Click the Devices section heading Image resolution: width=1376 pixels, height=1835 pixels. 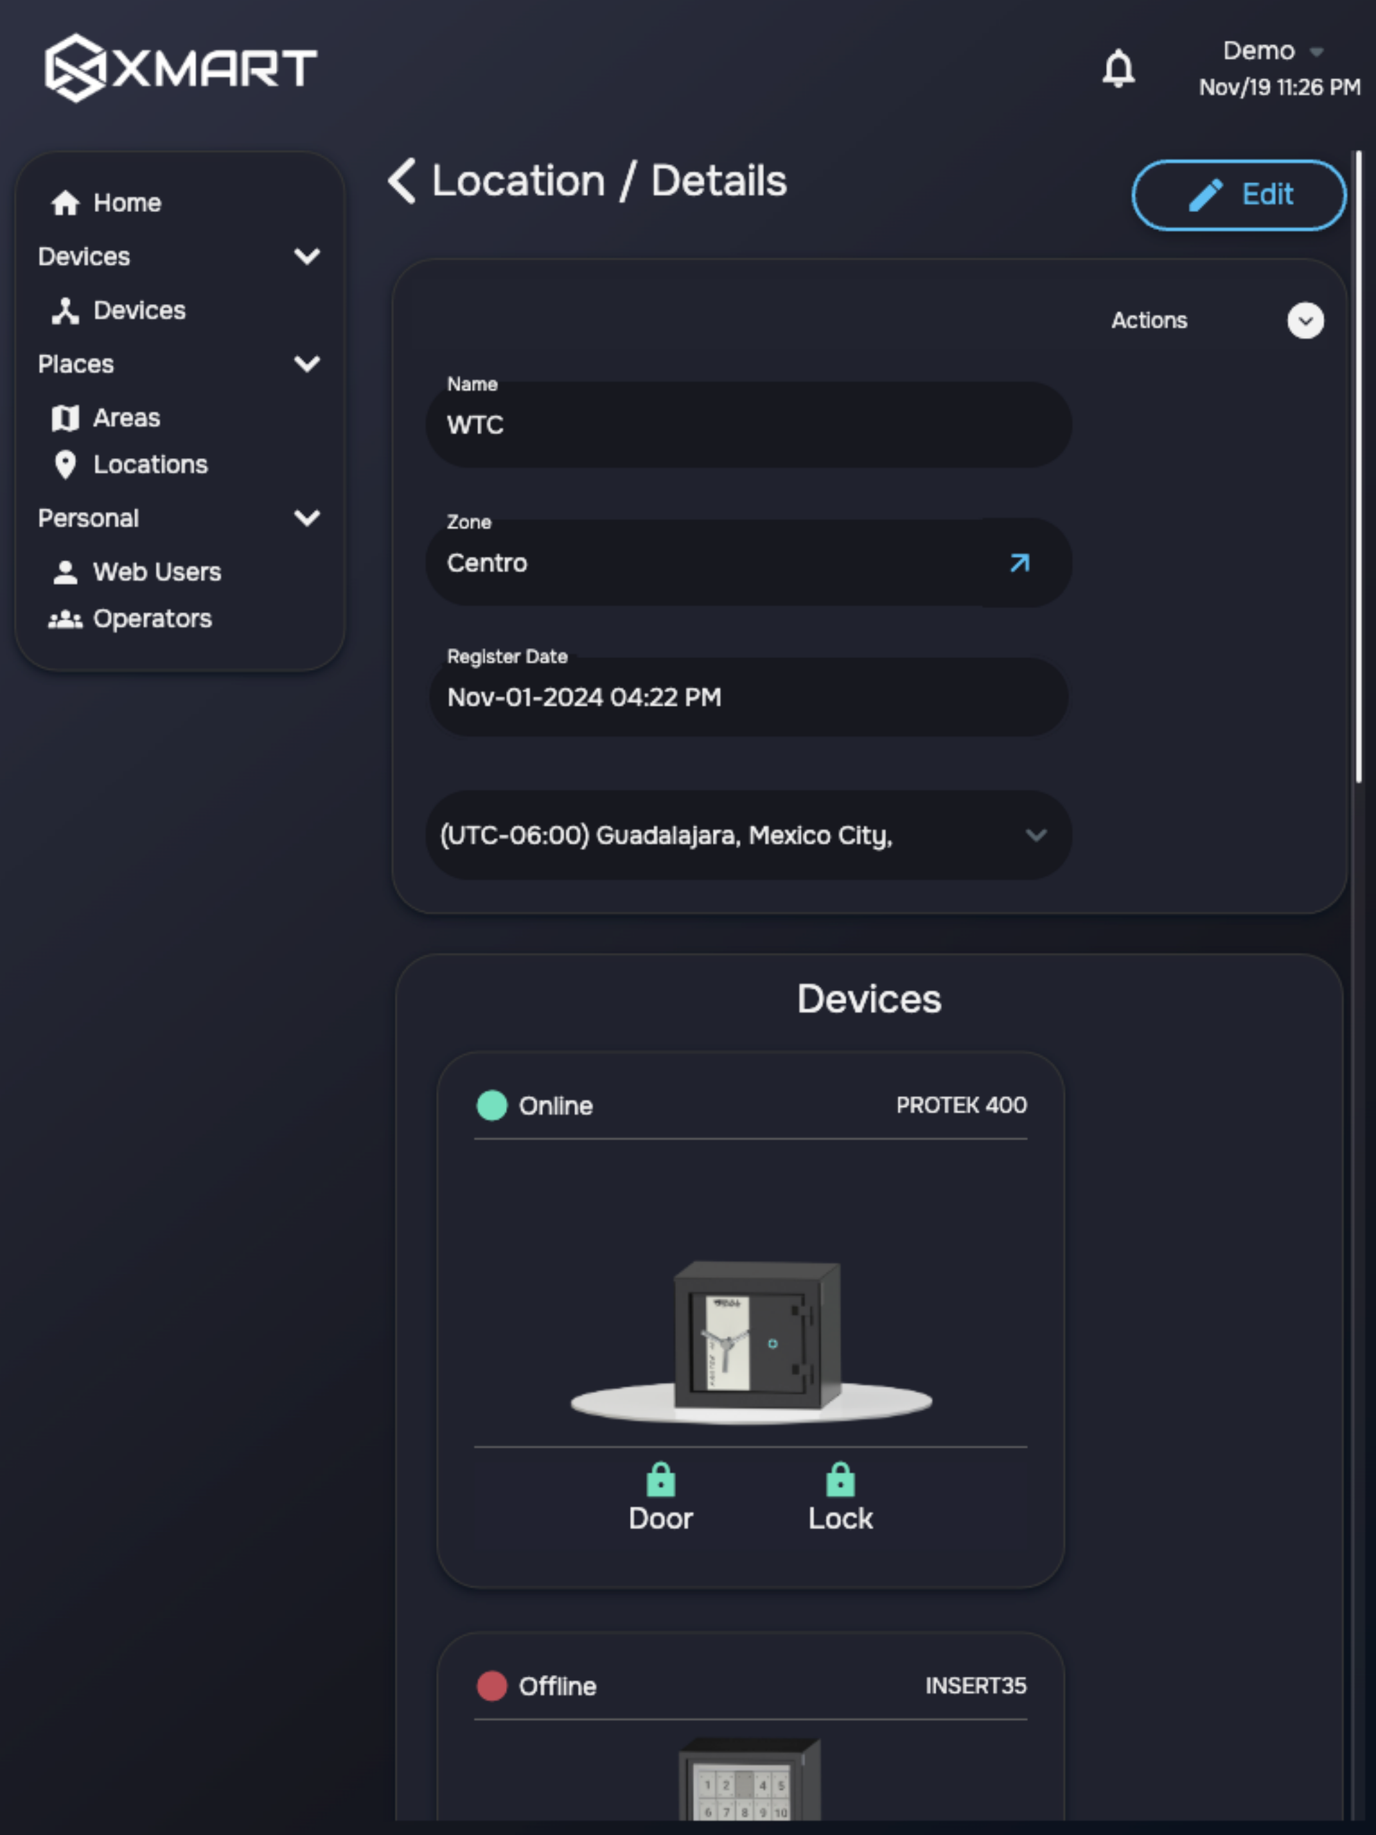click(x=869, y=999)
